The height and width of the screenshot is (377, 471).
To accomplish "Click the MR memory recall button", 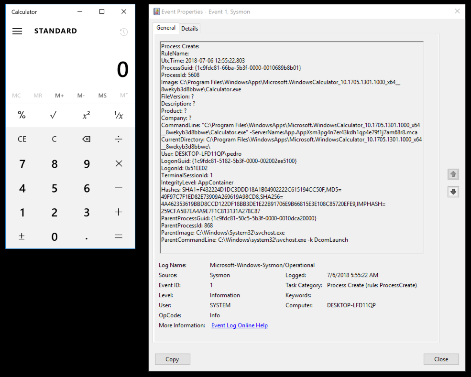I will coord(38,96).
